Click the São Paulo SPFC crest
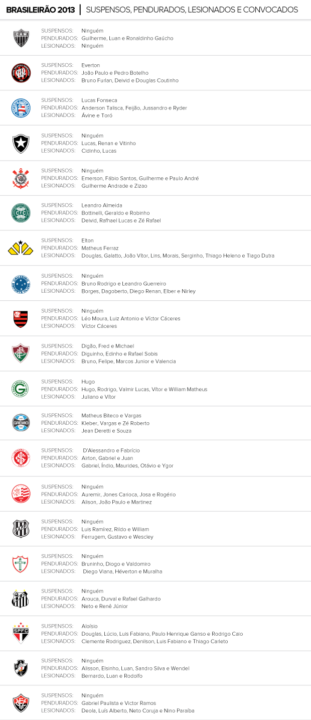 click(21, 633)
